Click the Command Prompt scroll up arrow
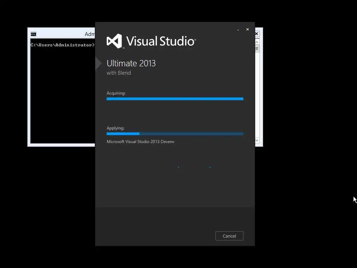The height and width of the screenshot is (268, 357). click(257, 42)
